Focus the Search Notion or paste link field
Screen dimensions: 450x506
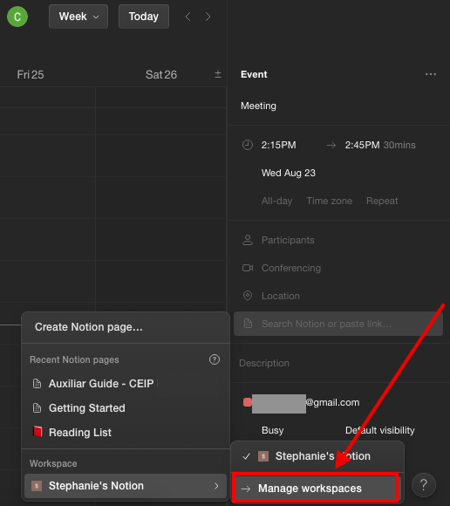click(338, 324)
